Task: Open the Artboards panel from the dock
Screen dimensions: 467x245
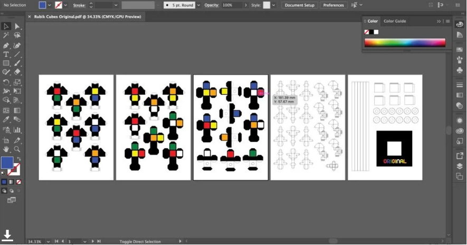Action: [x=460, y=177]
